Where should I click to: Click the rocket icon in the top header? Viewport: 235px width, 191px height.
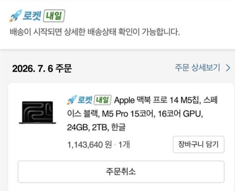click(x=16, y=16)
